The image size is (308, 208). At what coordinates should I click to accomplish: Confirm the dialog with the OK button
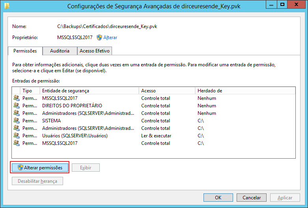pos(218,198)
